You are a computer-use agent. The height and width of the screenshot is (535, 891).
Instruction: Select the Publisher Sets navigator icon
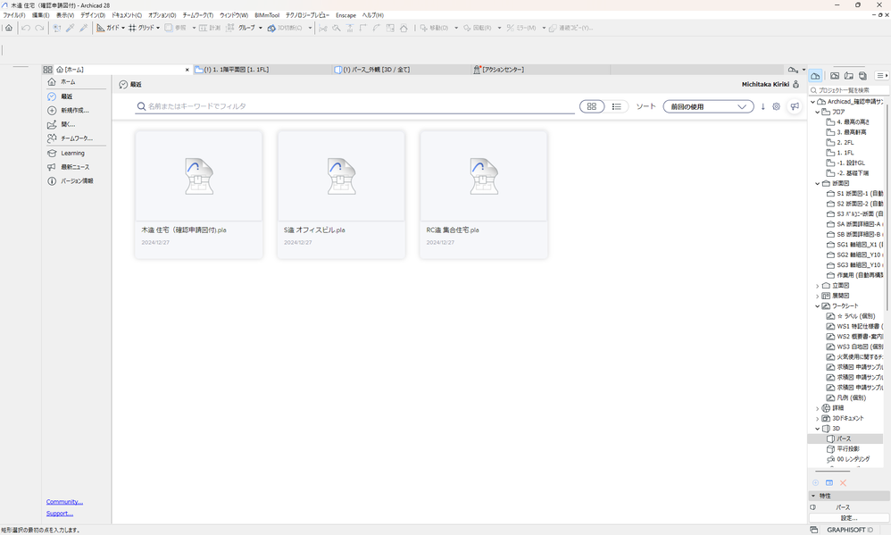pyautogui.click(x=862, y=76)
